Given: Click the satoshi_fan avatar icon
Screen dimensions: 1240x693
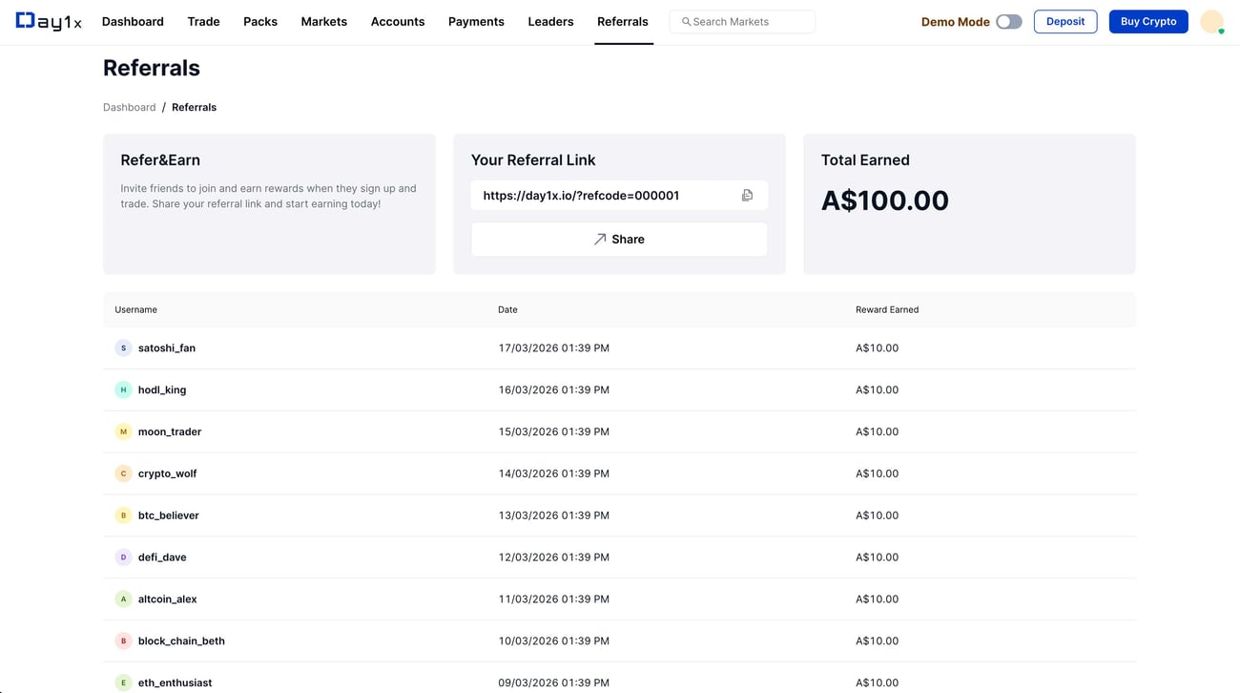Looking at the screenshot, I should [123, 348].
